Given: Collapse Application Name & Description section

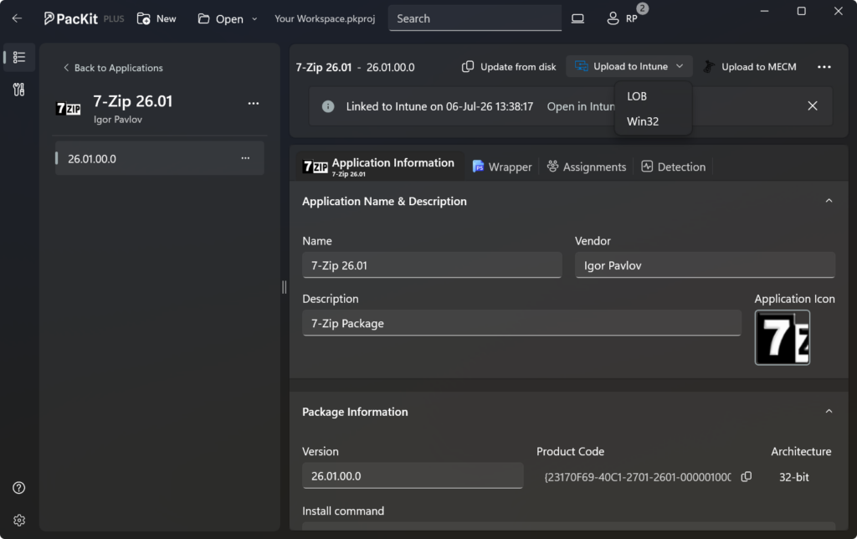Looking at the screenshot, I should click(829, 201).
